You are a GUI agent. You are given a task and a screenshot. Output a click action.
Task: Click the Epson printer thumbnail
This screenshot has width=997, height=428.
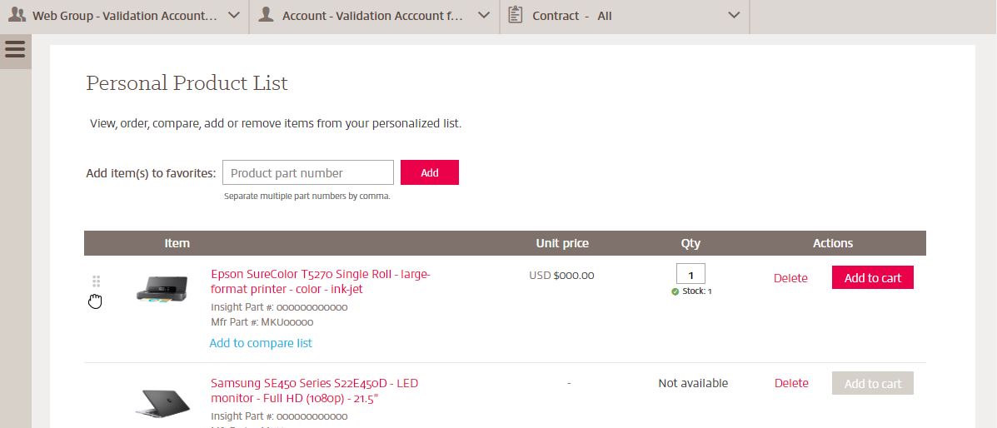tap(162, 289)
